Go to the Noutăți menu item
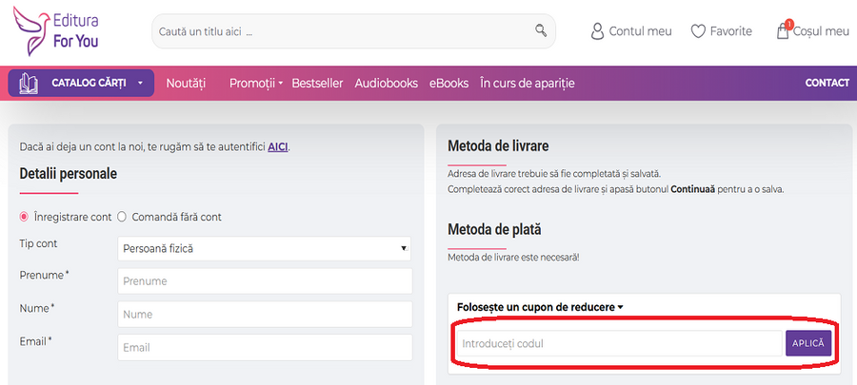The width and height of the screenshot is (857, 385). [186, 83]
